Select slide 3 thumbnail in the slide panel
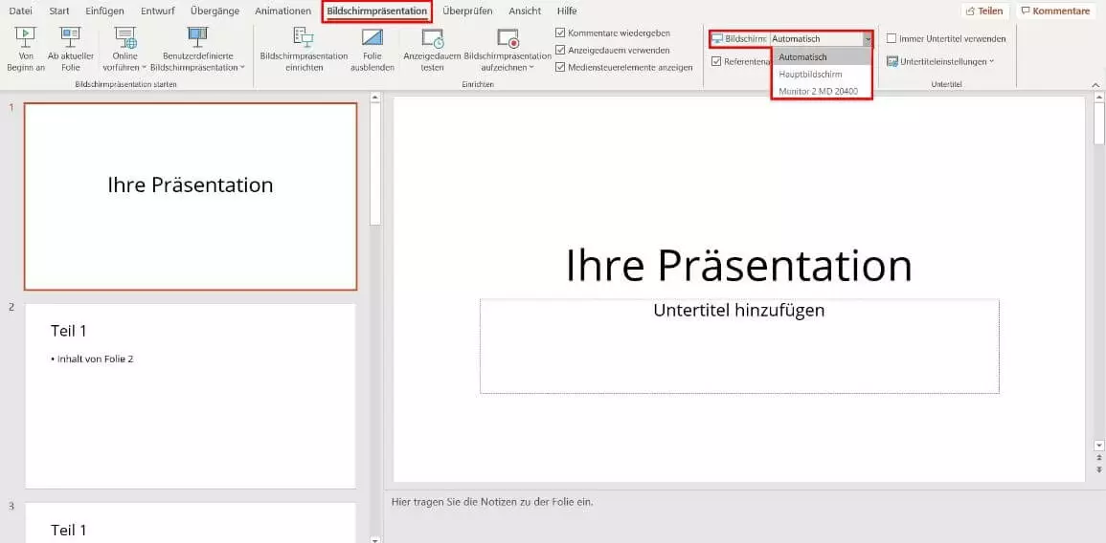1106x543 pixels. pyautogui.click(x=191, y=522)
